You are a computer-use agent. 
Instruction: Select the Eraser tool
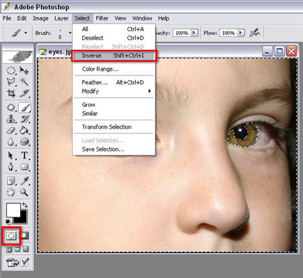[11, 131]
